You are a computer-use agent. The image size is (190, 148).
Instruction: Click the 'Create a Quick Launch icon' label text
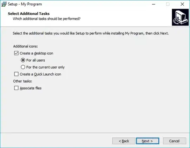point(40,74)
